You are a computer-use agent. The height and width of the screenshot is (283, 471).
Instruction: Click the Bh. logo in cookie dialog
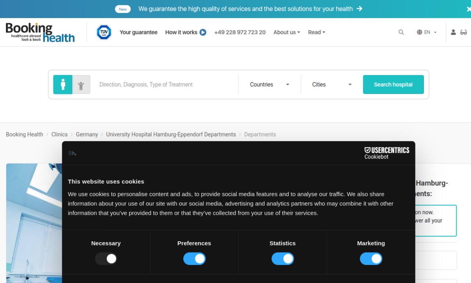(72, 153)
